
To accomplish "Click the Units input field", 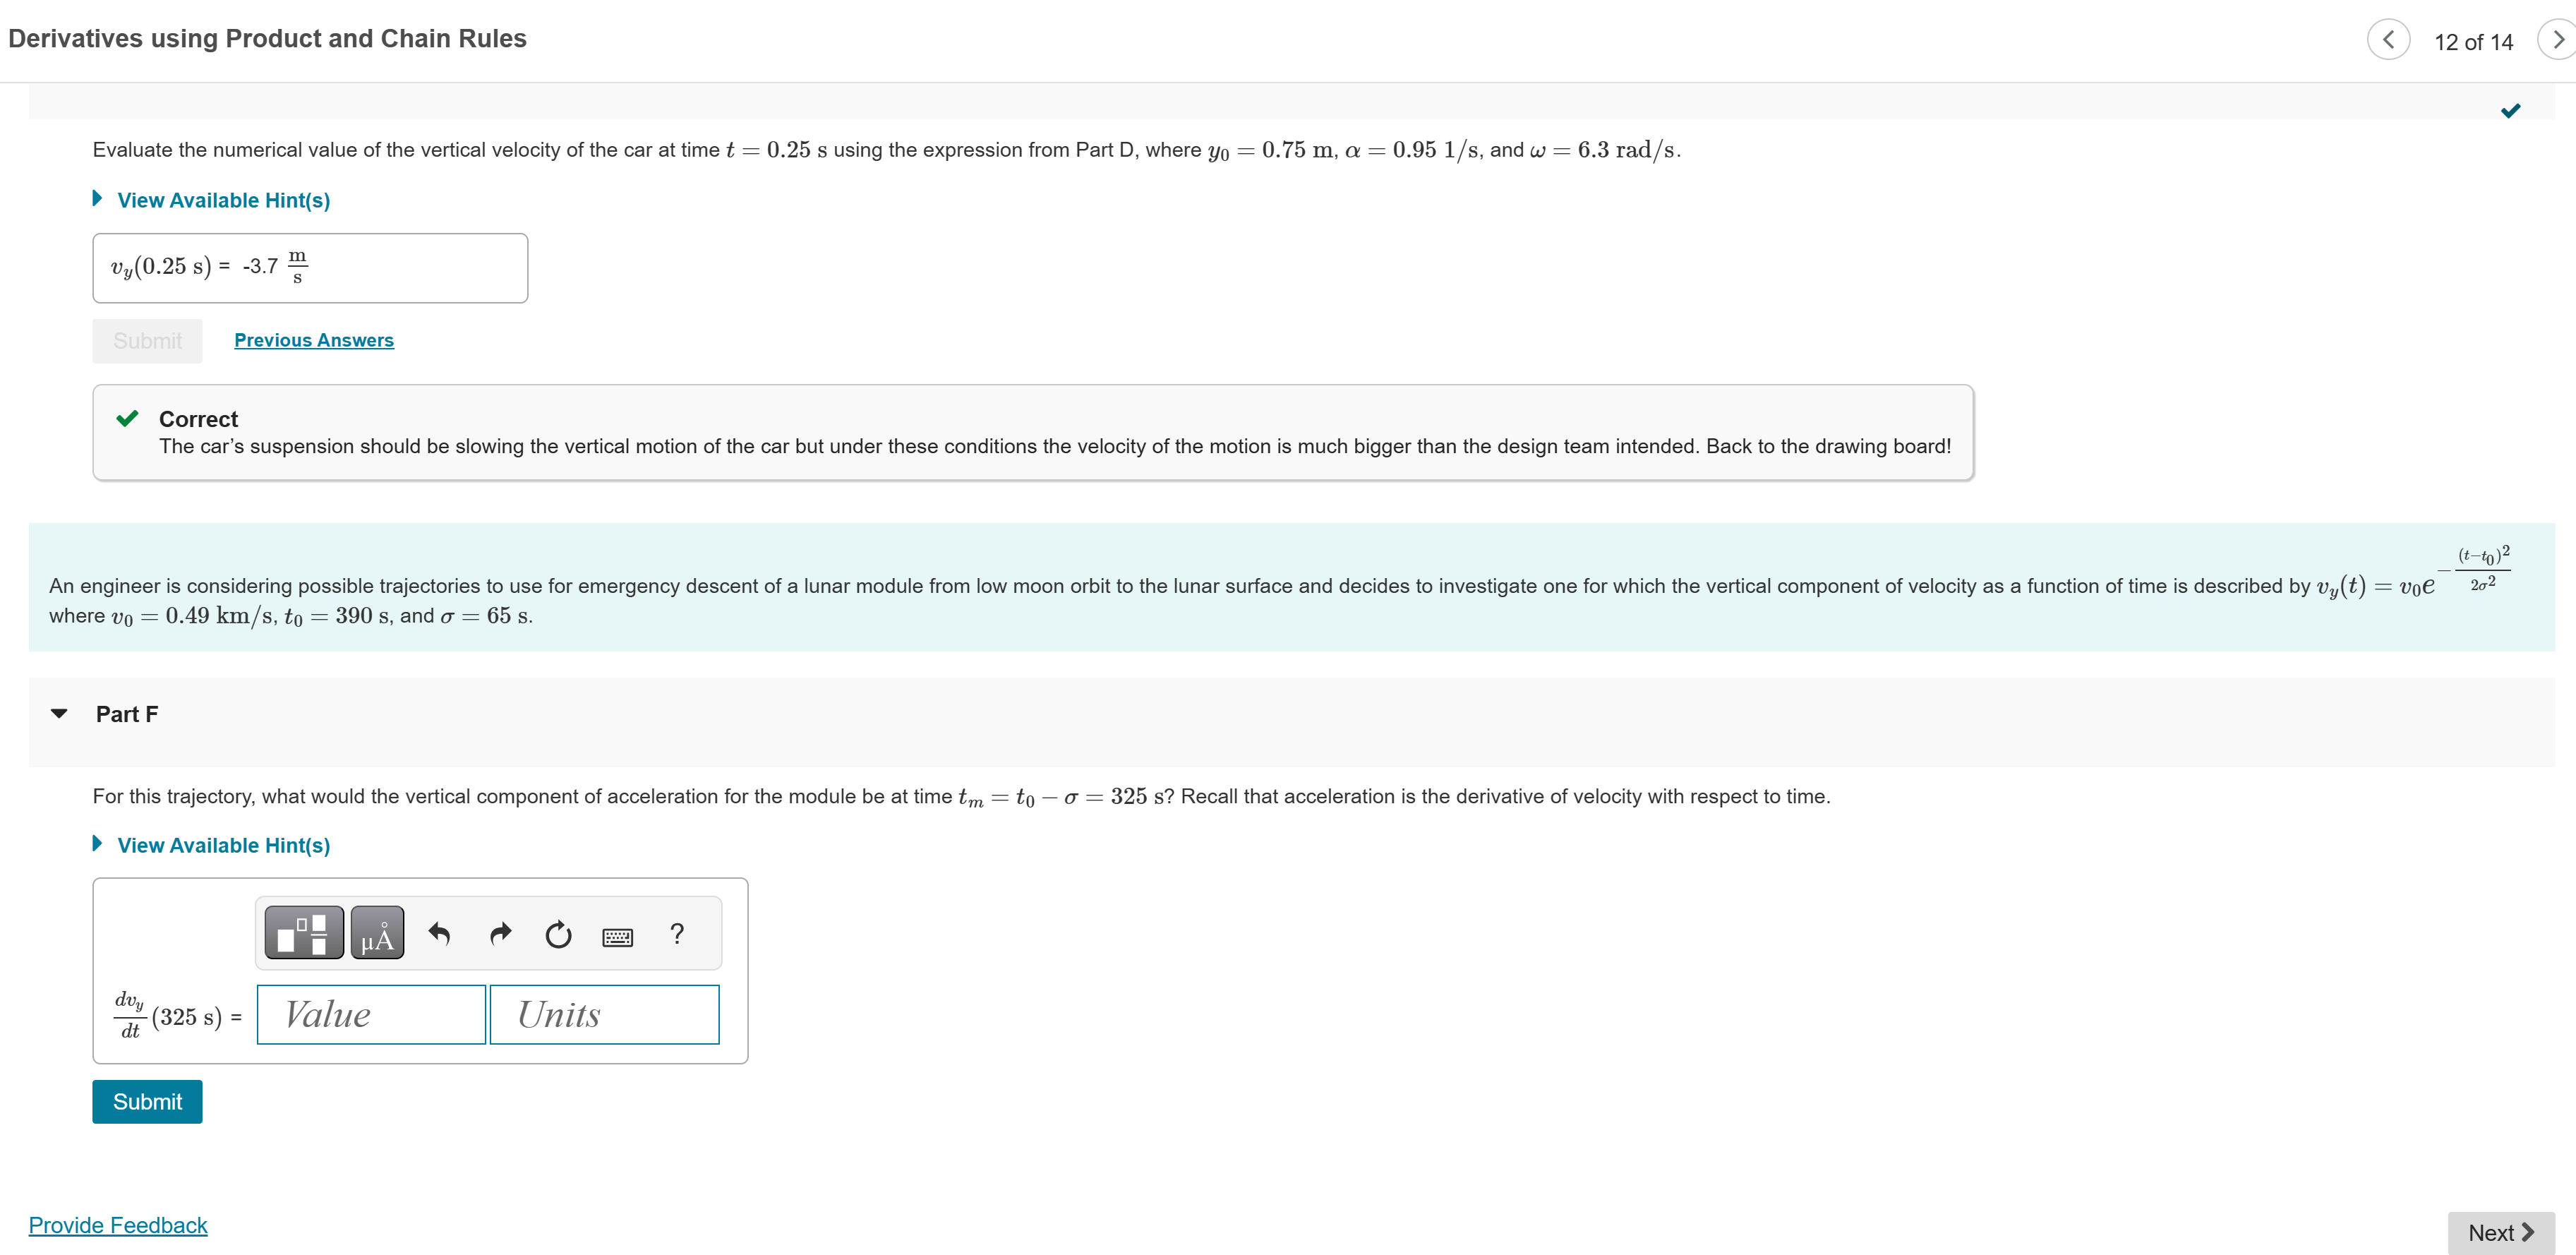I will [604, 1014].
